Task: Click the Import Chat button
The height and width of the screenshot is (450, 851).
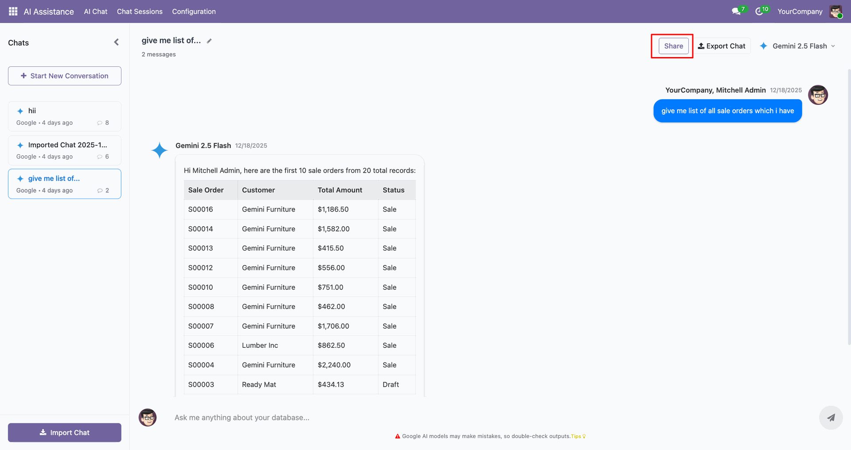Action: click(x=65, y=433)
